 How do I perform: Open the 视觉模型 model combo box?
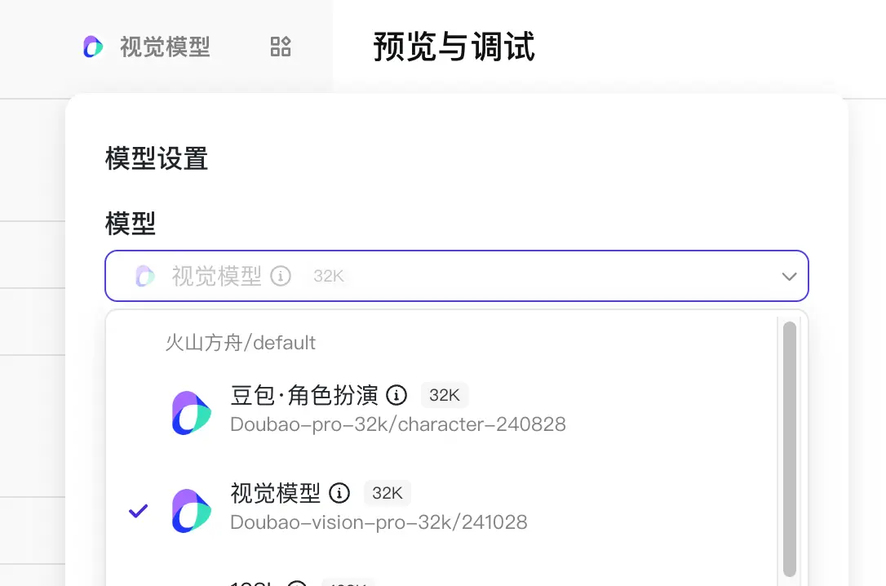click(x=457, y=276)
